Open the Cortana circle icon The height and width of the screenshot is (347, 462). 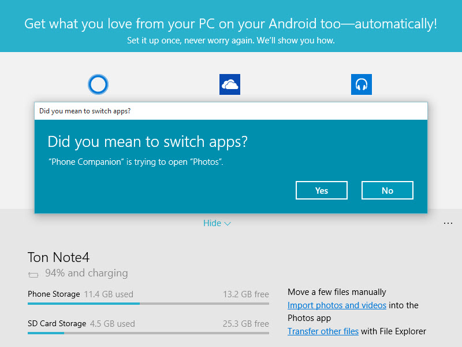coord(98,84)
